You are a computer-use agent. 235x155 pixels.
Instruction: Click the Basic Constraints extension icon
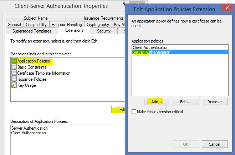(14, 67)
